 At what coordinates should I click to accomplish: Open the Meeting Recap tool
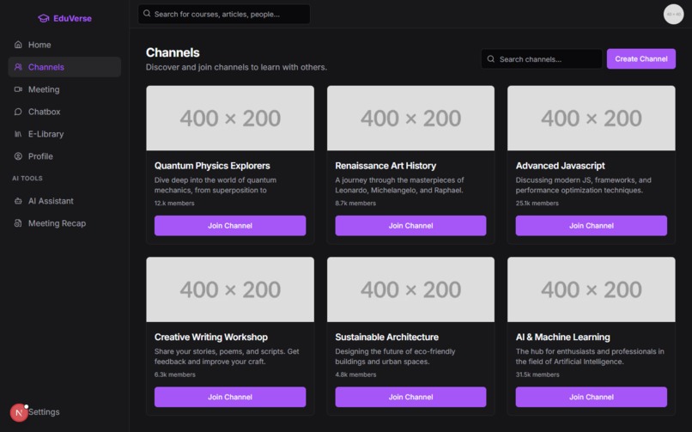tap(64, 223)
